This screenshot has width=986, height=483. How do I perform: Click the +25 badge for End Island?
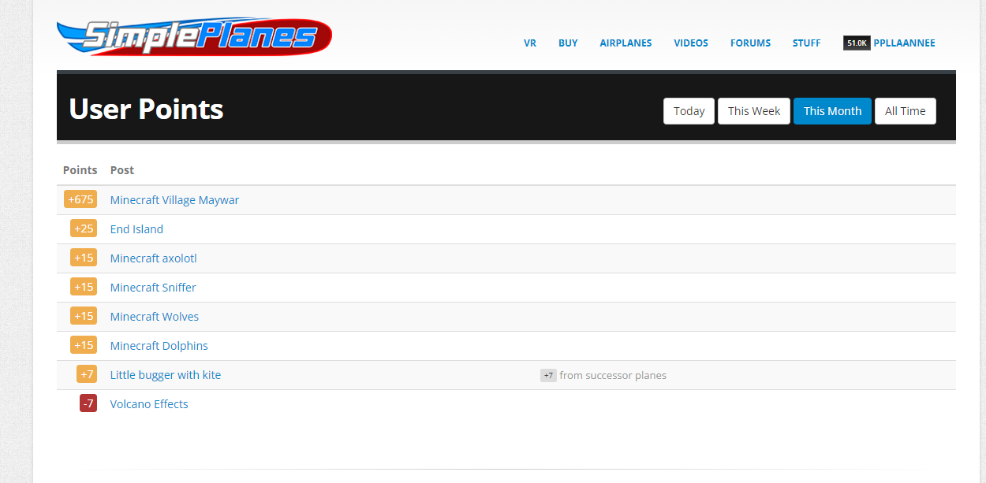click(84, 229)
